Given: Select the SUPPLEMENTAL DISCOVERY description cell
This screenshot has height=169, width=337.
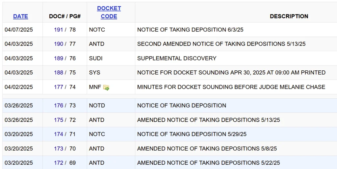Looking at the screenshot, I should tap(177, 58).
